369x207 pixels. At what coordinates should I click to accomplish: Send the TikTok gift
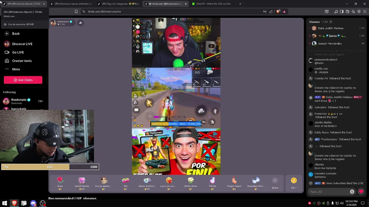(x=212, y=183)
